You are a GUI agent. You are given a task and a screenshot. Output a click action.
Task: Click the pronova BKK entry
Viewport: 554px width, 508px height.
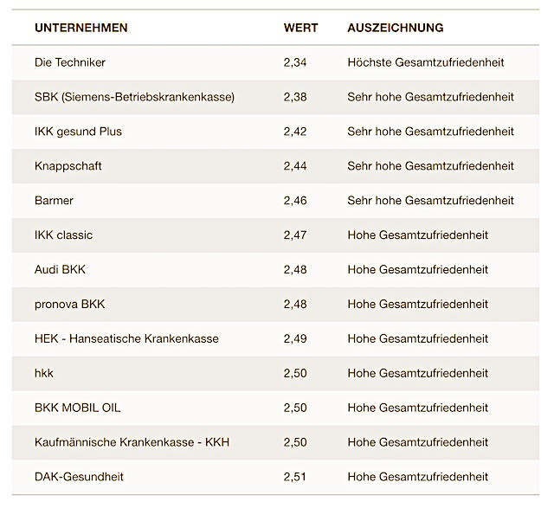click(x=70, y=305)
